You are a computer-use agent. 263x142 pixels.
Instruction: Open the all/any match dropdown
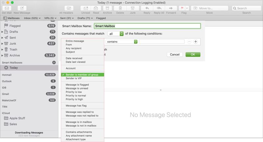click(116, 34)
